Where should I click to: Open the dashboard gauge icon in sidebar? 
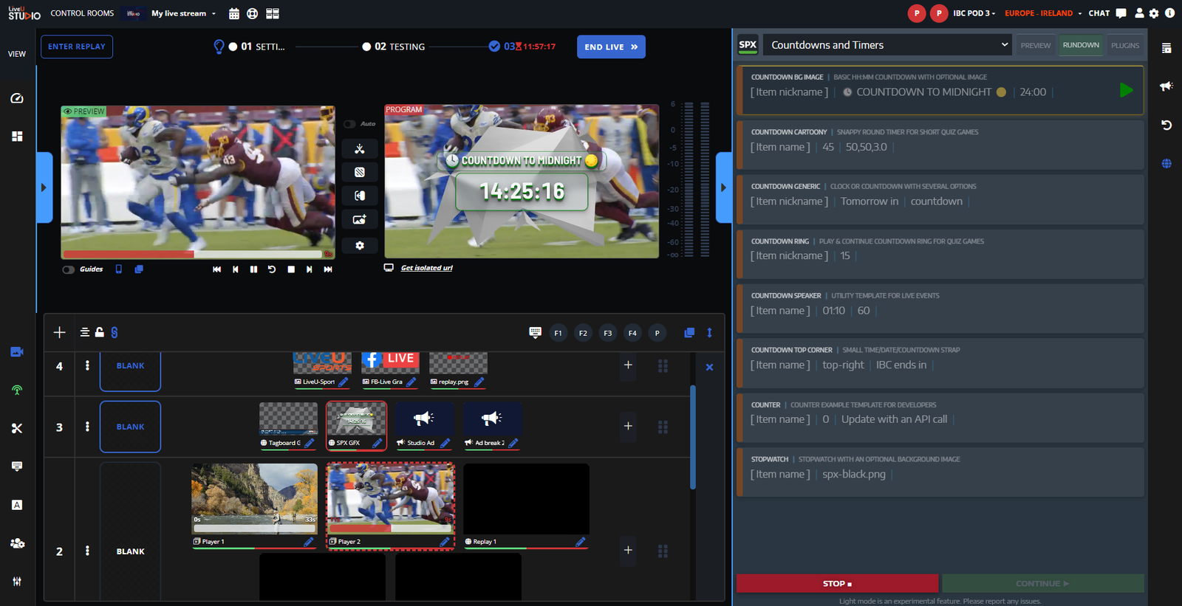coord(17,98)
